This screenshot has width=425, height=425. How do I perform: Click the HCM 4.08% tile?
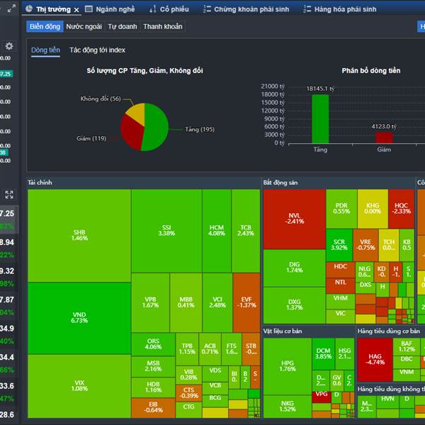pyautogui.click(x=217, y=231)
